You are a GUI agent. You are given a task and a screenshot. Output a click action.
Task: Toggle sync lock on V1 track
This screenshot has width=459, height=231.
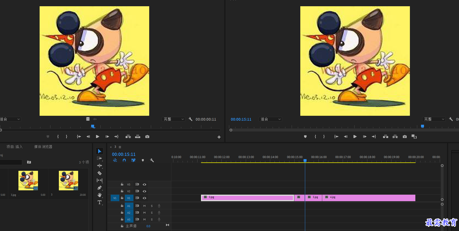(137, 198)
